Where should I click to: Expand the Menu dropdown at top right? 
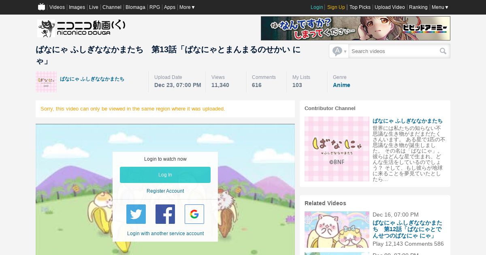[440, 7]
